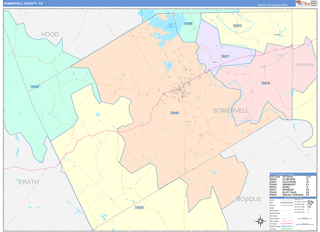Screen dimensions: 320x232
Task: Click the HOOD county label
Action: click(x=50, y=34)
